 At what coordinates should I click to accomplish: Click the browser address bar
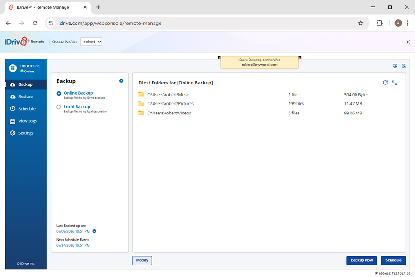[207, 24]
